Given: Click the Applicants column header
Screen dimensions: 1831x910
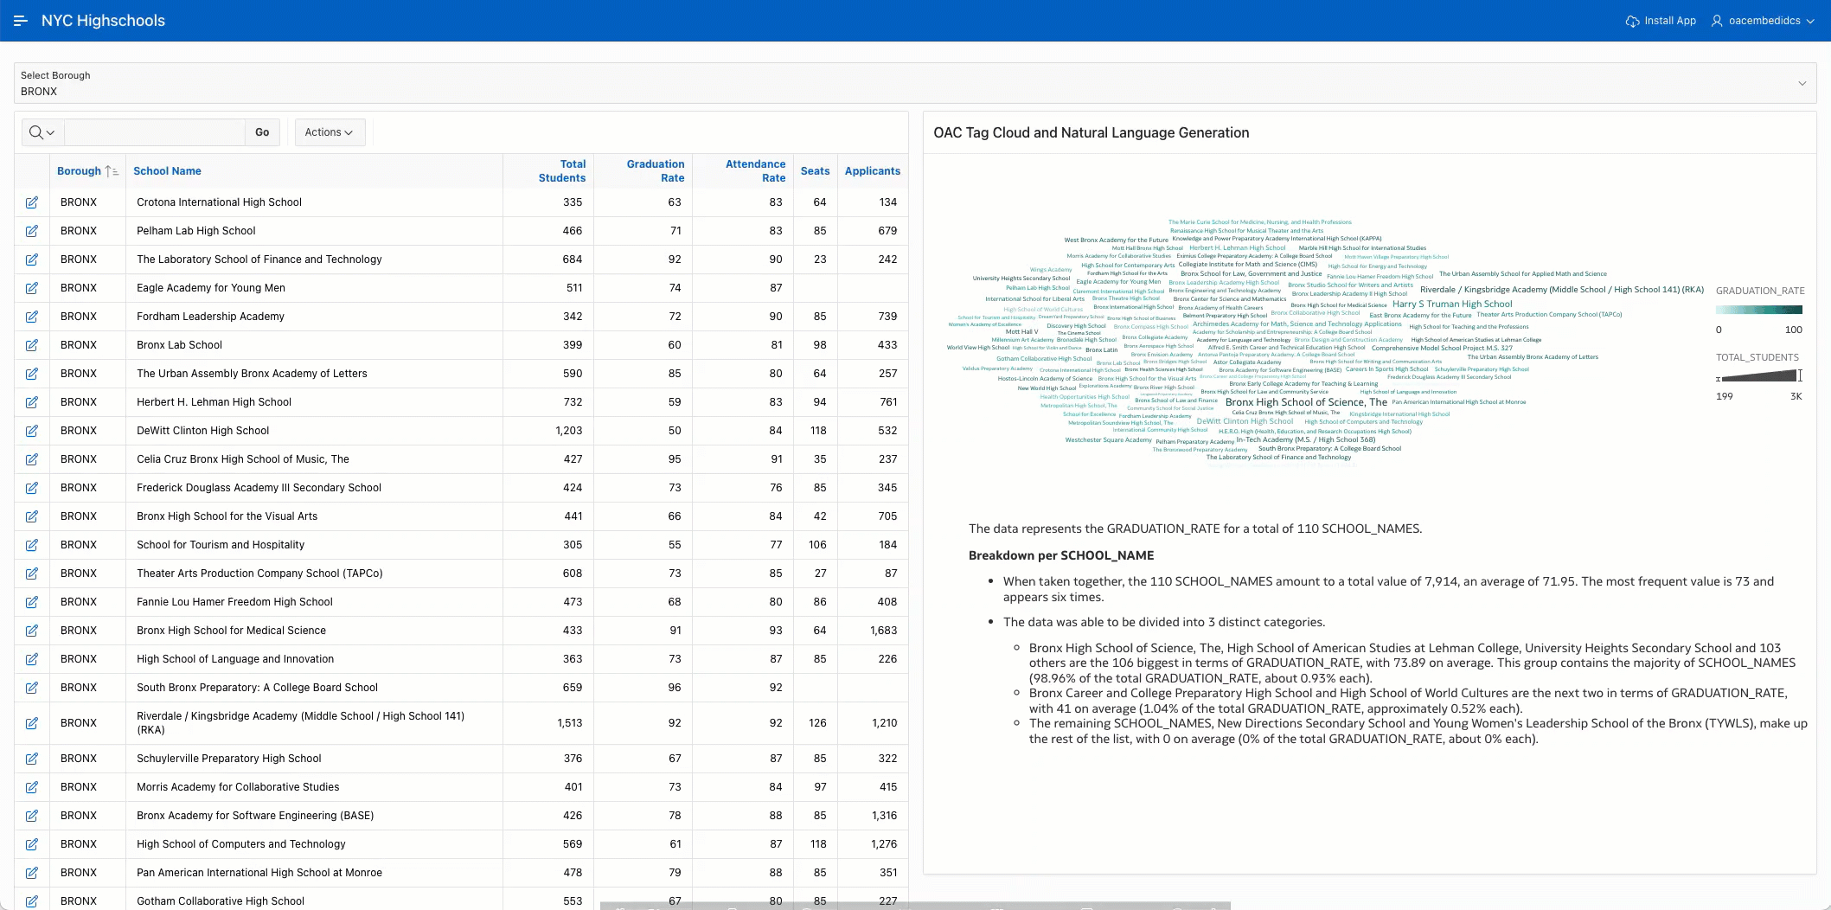Looking at the screenshot, I should [873, 171].
